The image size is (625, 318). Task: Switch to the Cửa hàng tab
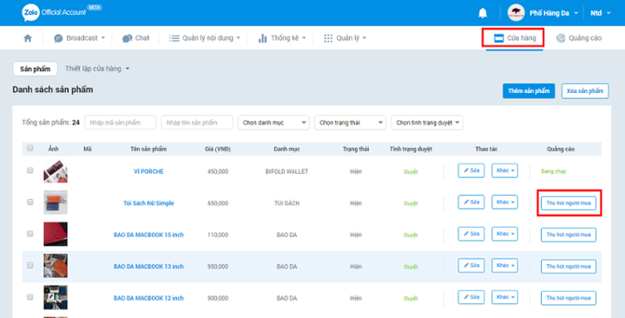coord(515,38)
